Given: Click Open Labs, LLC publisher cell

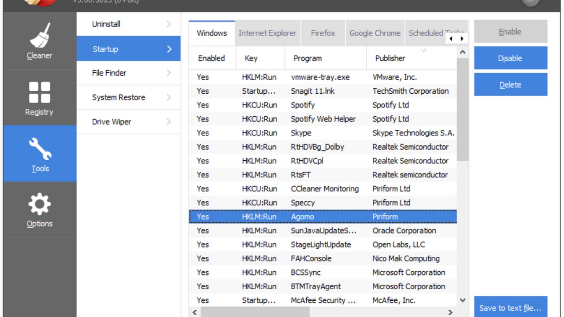Looking at the screenshot, I should [x=399, y=245].
